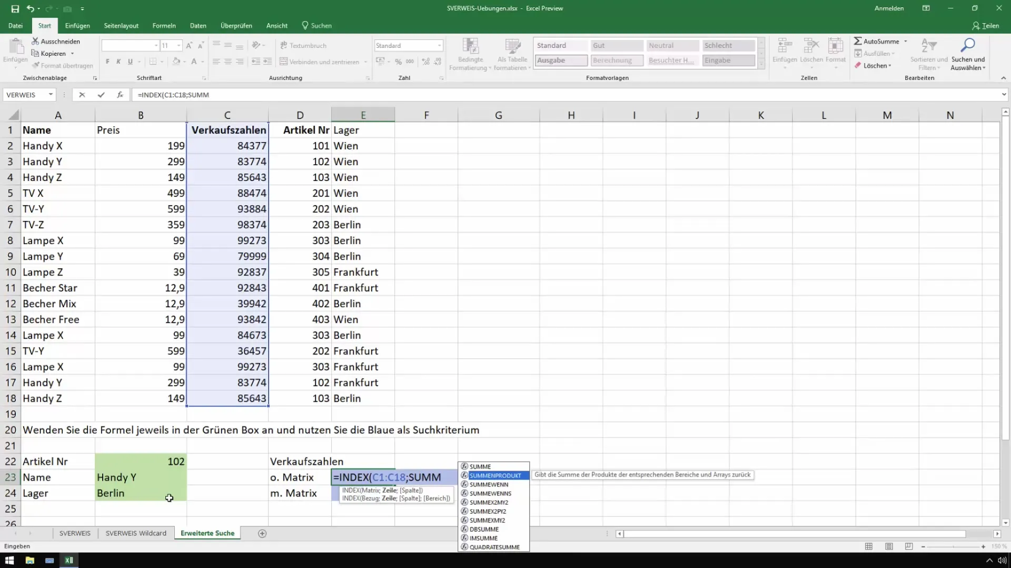1011x568 pixels.
Task: Click thousands separator 000 icon
Action: pyautogui.click(x=410, y=62)
